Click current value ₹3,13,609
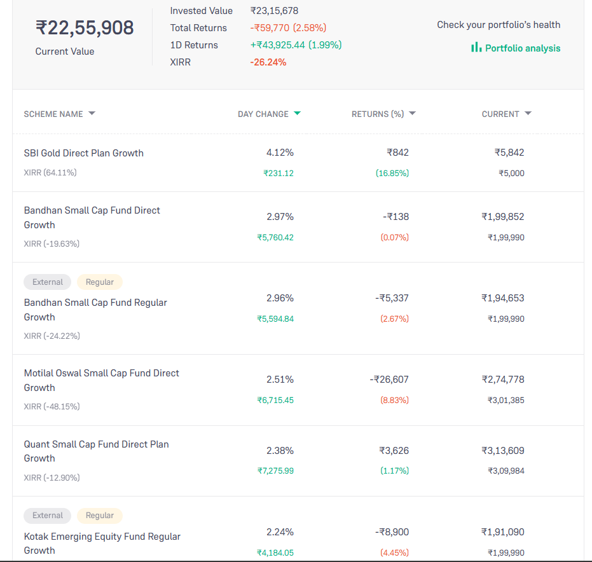Image resolution: width=592 pixels, height=562 pixels. (503, 451)
